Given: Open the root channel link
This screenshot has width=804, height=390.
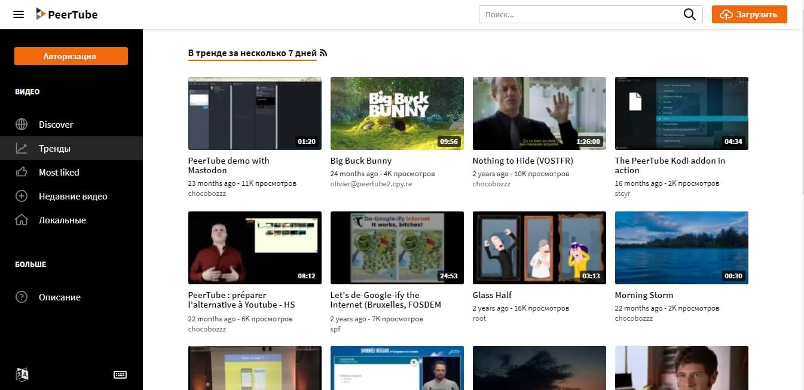Looking at the screenshot, I should pos(479,318).
